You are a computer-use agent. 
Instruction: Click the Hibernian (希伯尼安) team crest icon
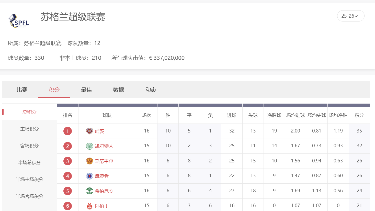pos(89,191)
